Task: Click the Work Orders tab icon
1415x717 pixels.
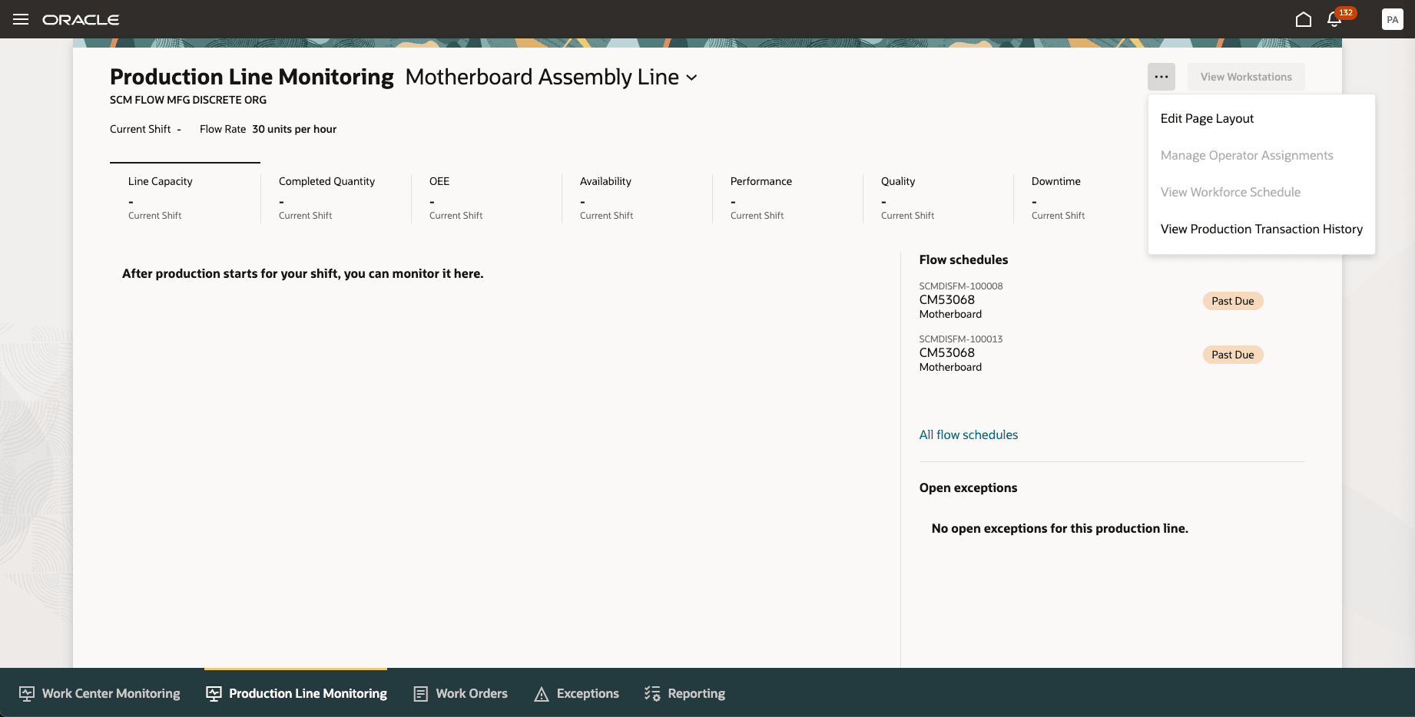Action: point(420,694)
